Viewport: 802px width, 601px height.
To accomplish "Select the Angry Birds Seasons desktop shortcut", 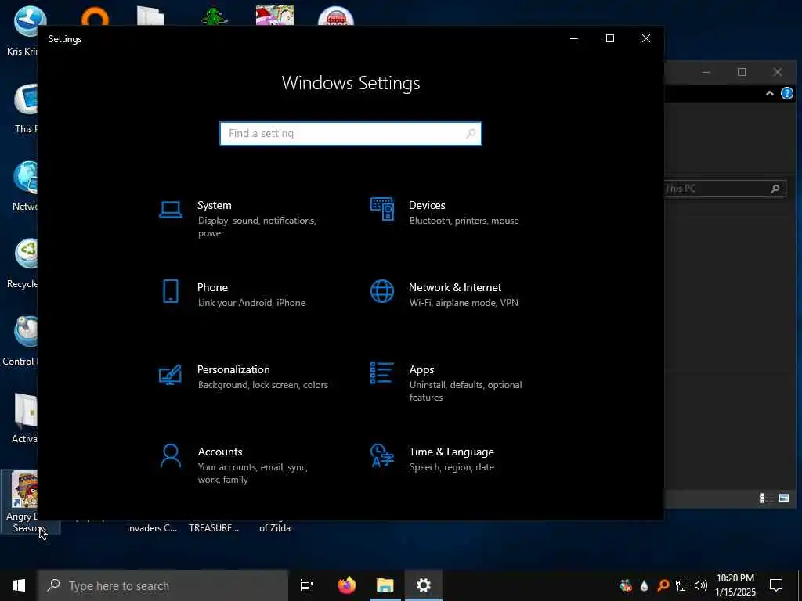I will coord(23,502).
